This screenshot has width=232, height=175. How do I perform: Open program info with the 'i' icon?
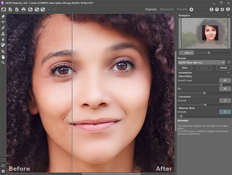pos(211,9)
